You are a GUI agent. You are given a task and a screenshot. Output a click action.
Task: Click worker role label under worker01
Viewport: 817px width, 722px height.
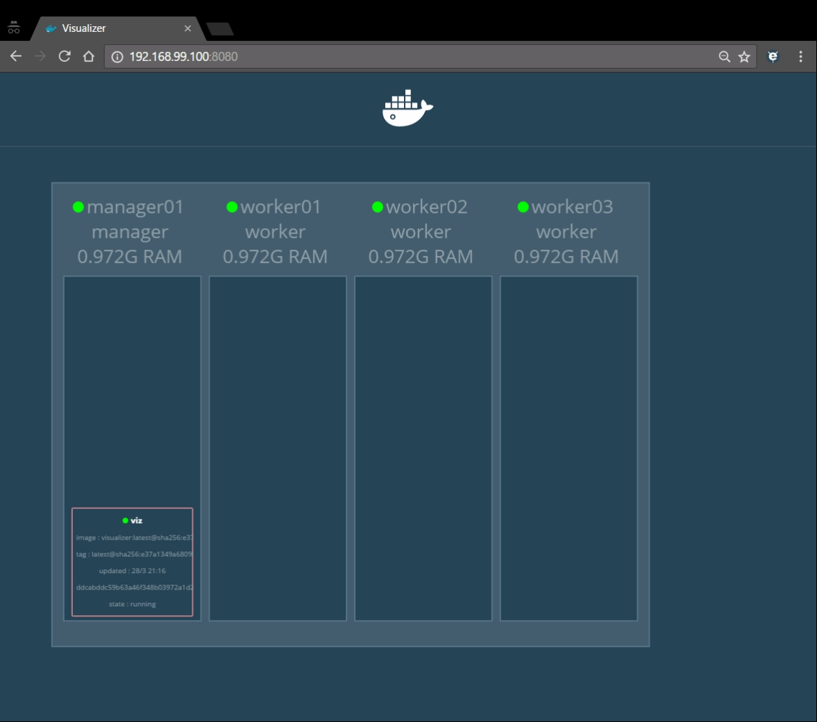(275, 232)
